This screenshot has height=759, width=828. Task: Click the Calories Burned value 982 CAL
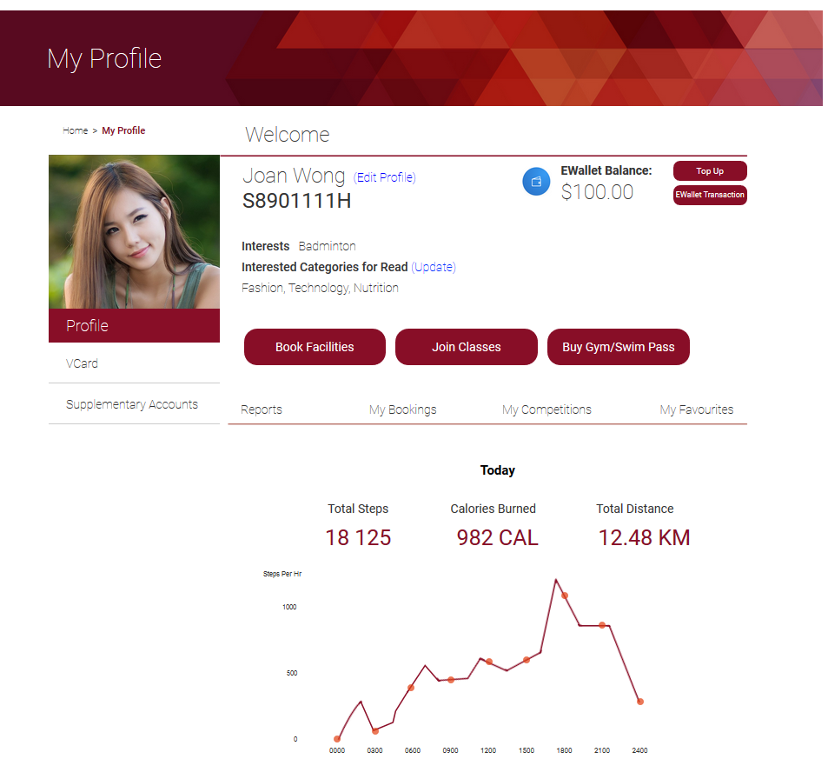[x=498, y=537]
